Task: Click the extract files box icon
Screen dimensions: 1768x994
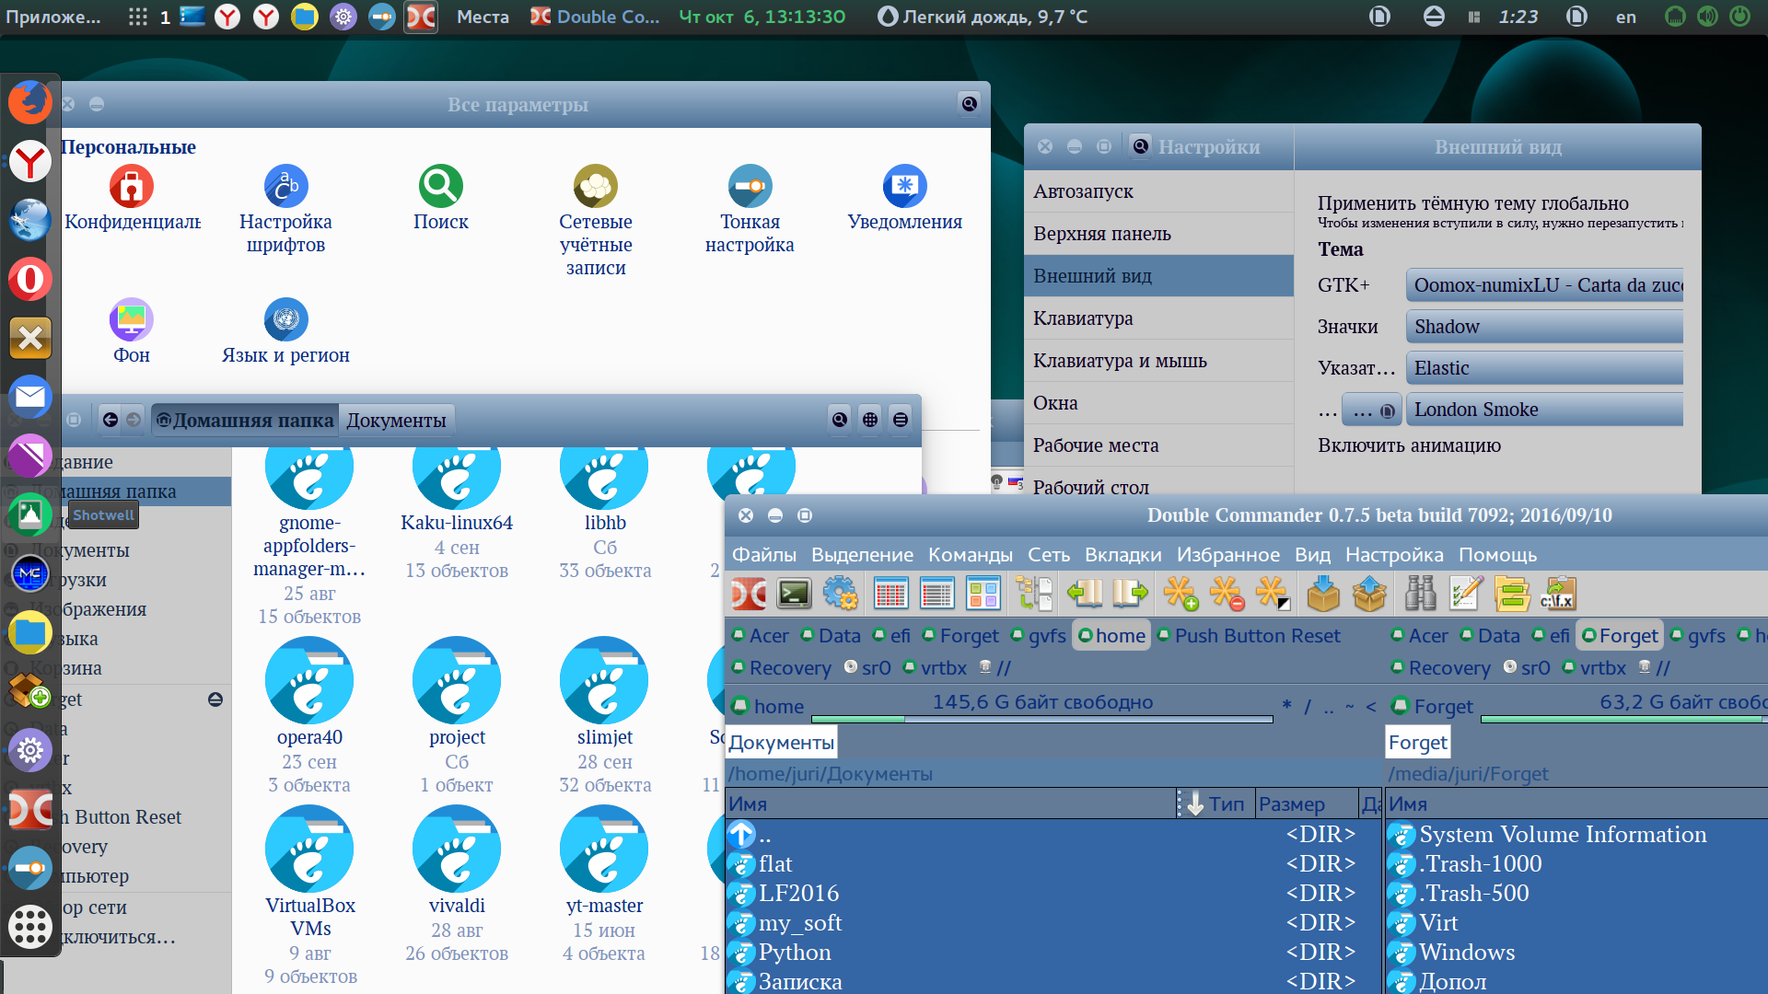Action: (x=1369, y=594)
